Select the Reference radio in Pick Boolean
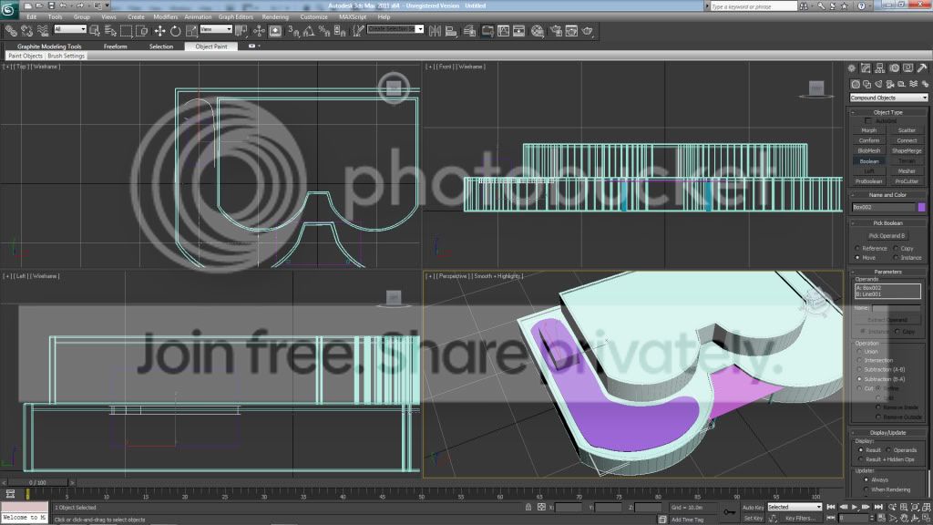 pos(857,248)
